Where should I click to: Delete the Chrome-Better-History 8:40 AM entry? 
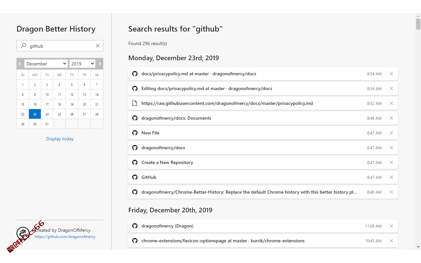point(391,192)
